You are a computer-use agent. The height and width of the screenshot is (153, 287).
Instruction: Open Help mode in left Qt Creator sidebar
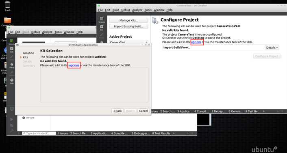point(12,81)
